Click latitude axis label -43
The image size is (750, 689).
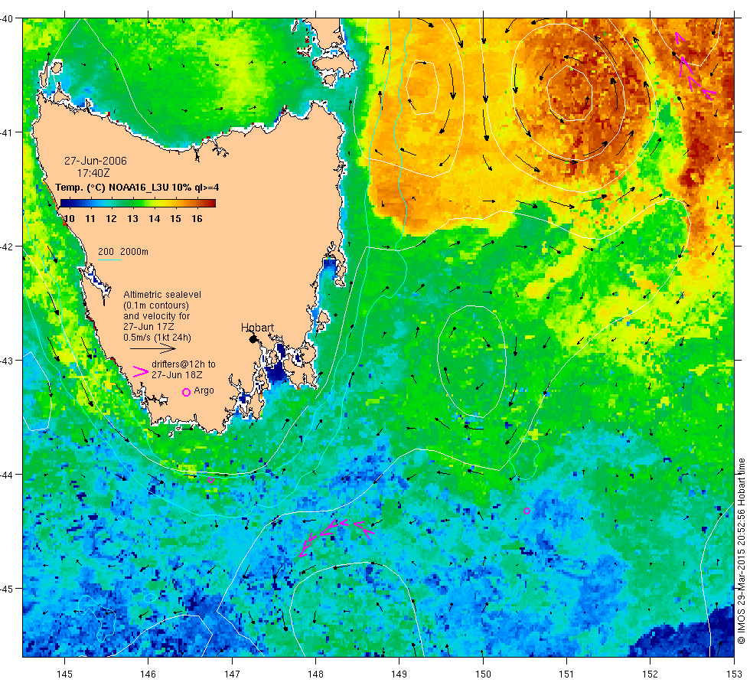click(x=7, y=361)
